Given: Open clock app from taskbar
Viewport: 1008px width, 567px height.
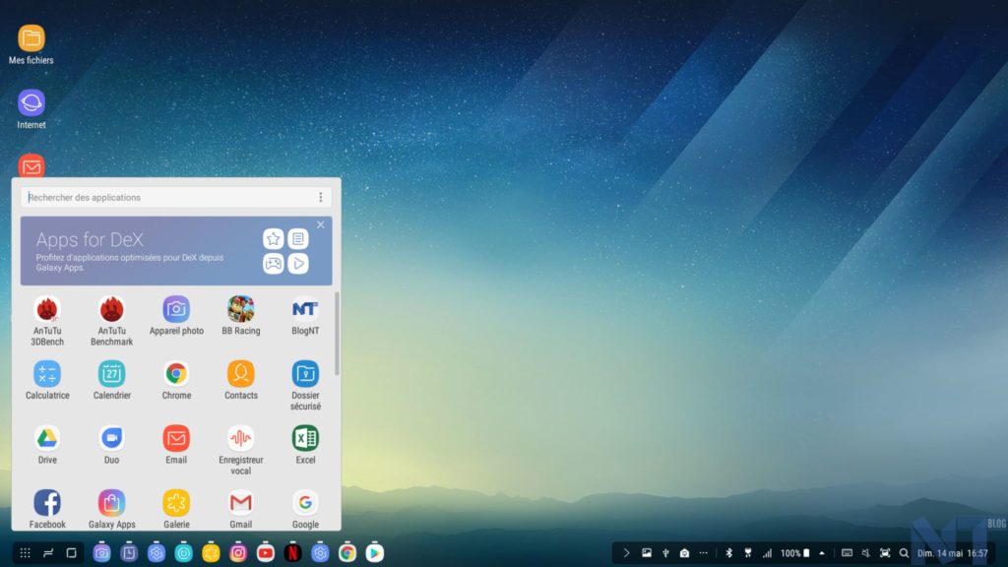Looking at the screenshot, I should tap(129, 552).
